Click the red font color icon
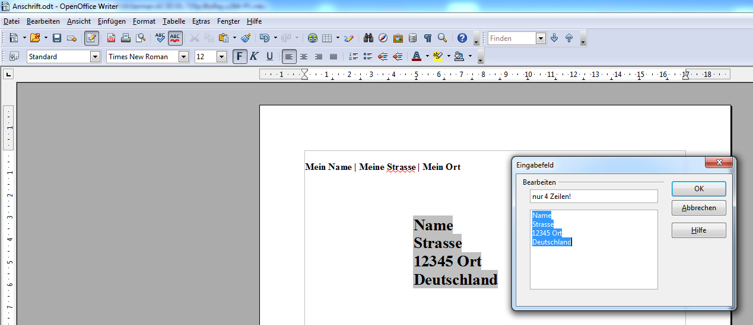This screenshot has width=753, height=325. point(416,57)
